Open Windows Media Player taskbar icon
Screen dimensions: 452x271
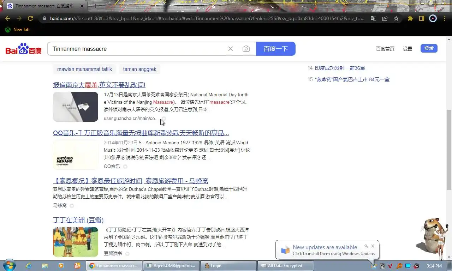coord(61,266)
